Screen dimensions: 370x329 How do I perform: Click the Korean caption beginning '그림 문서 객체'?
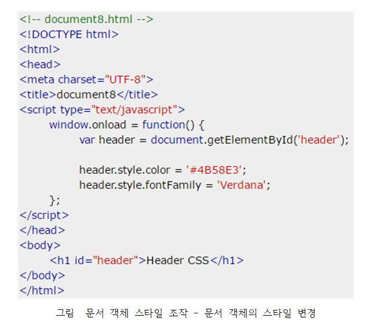click(186, 313)
